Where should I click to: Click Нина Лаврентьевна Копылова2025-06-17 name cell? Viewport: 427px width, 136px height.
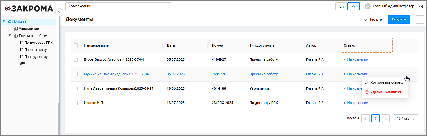(118, 88)
